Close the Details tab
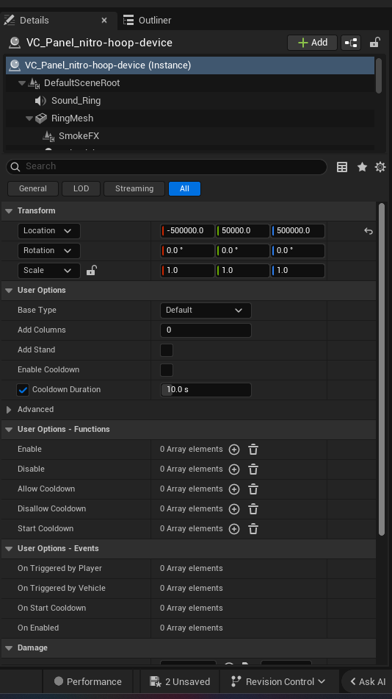Screen dimensions: 392x699 coord(104,20)
